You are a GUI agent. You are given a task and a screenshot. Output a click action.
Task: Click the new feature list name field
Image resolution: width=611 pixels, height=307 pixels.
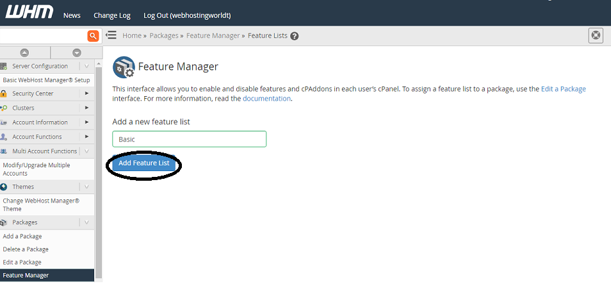click(x=189, y=139)
